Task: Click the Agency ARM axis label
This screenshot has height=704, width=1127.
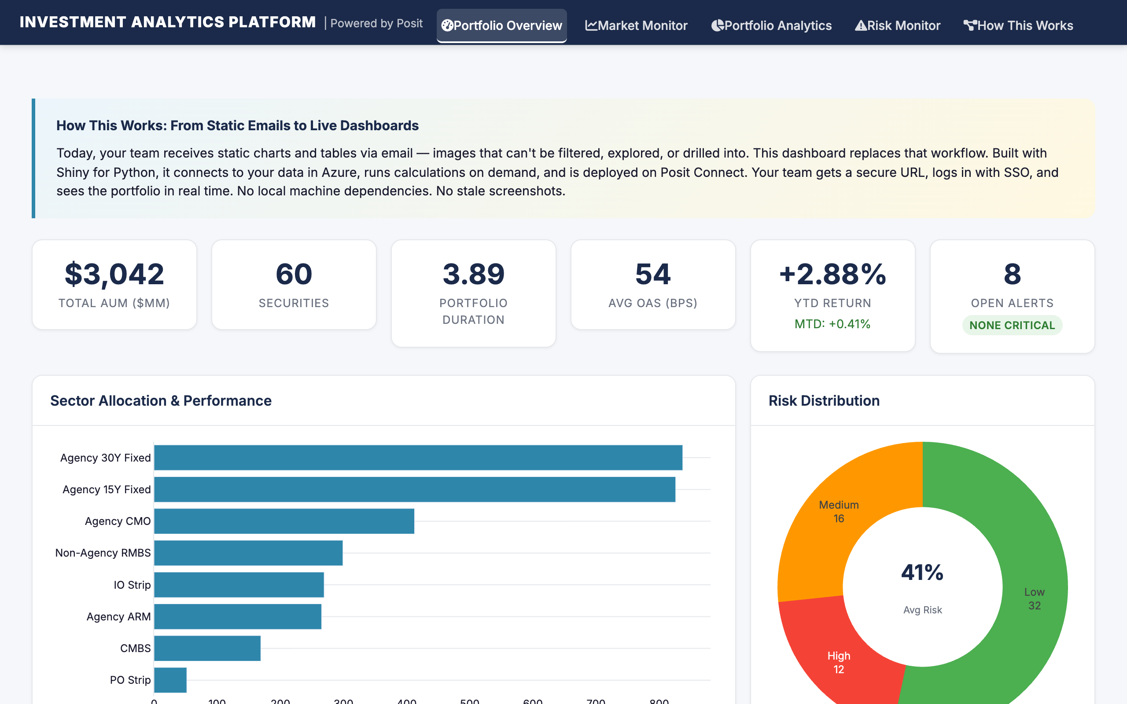Action: tap(119, 616)
